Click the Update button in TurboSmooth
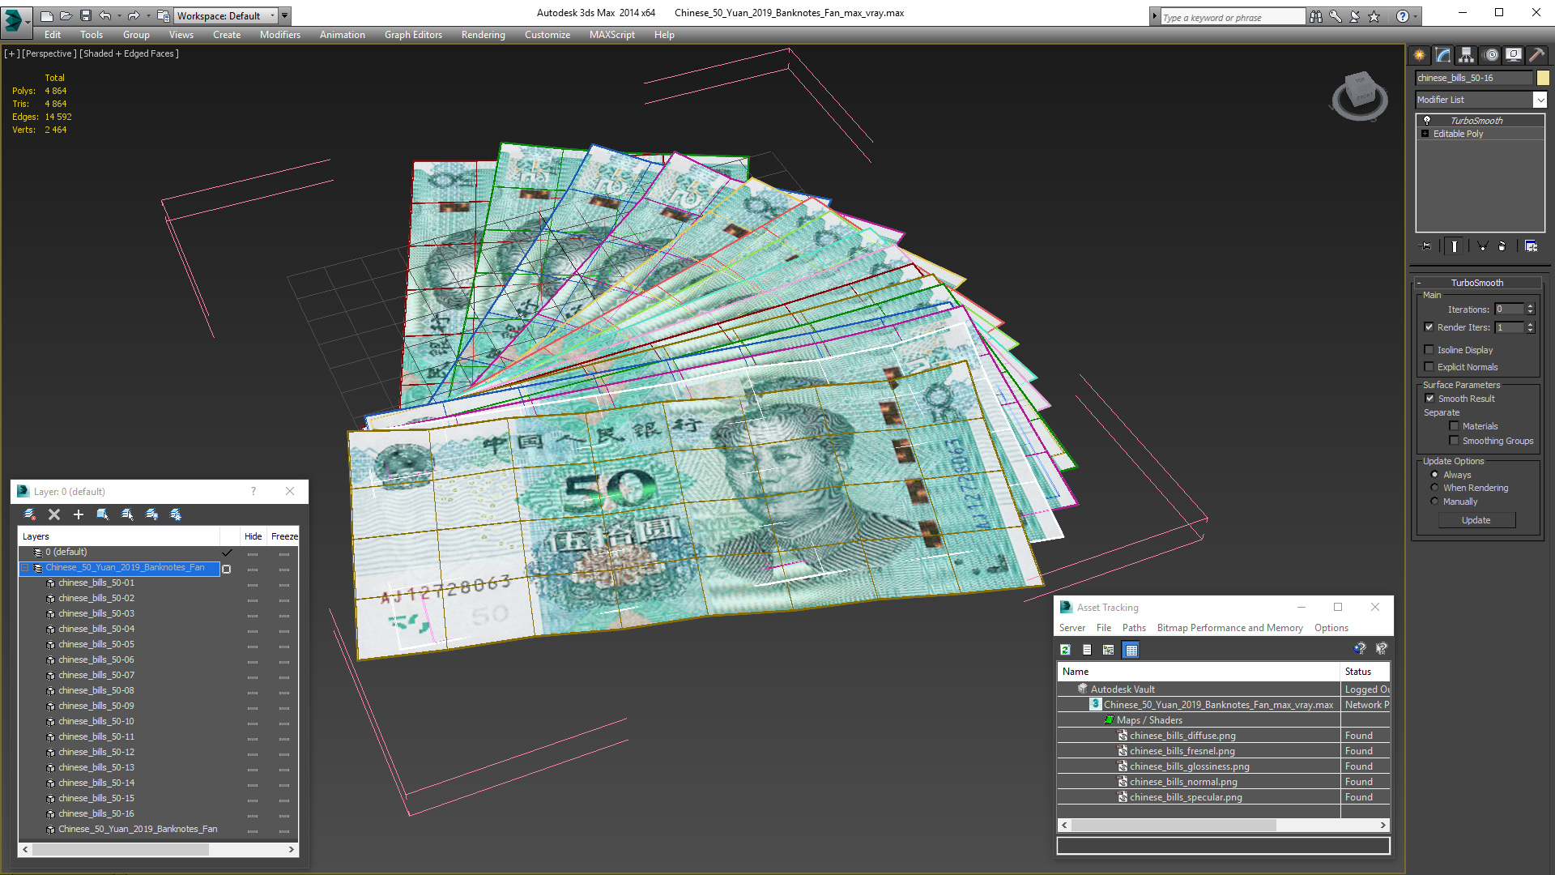Viewport: 1555px width, 875px height. coord(1476,520)
